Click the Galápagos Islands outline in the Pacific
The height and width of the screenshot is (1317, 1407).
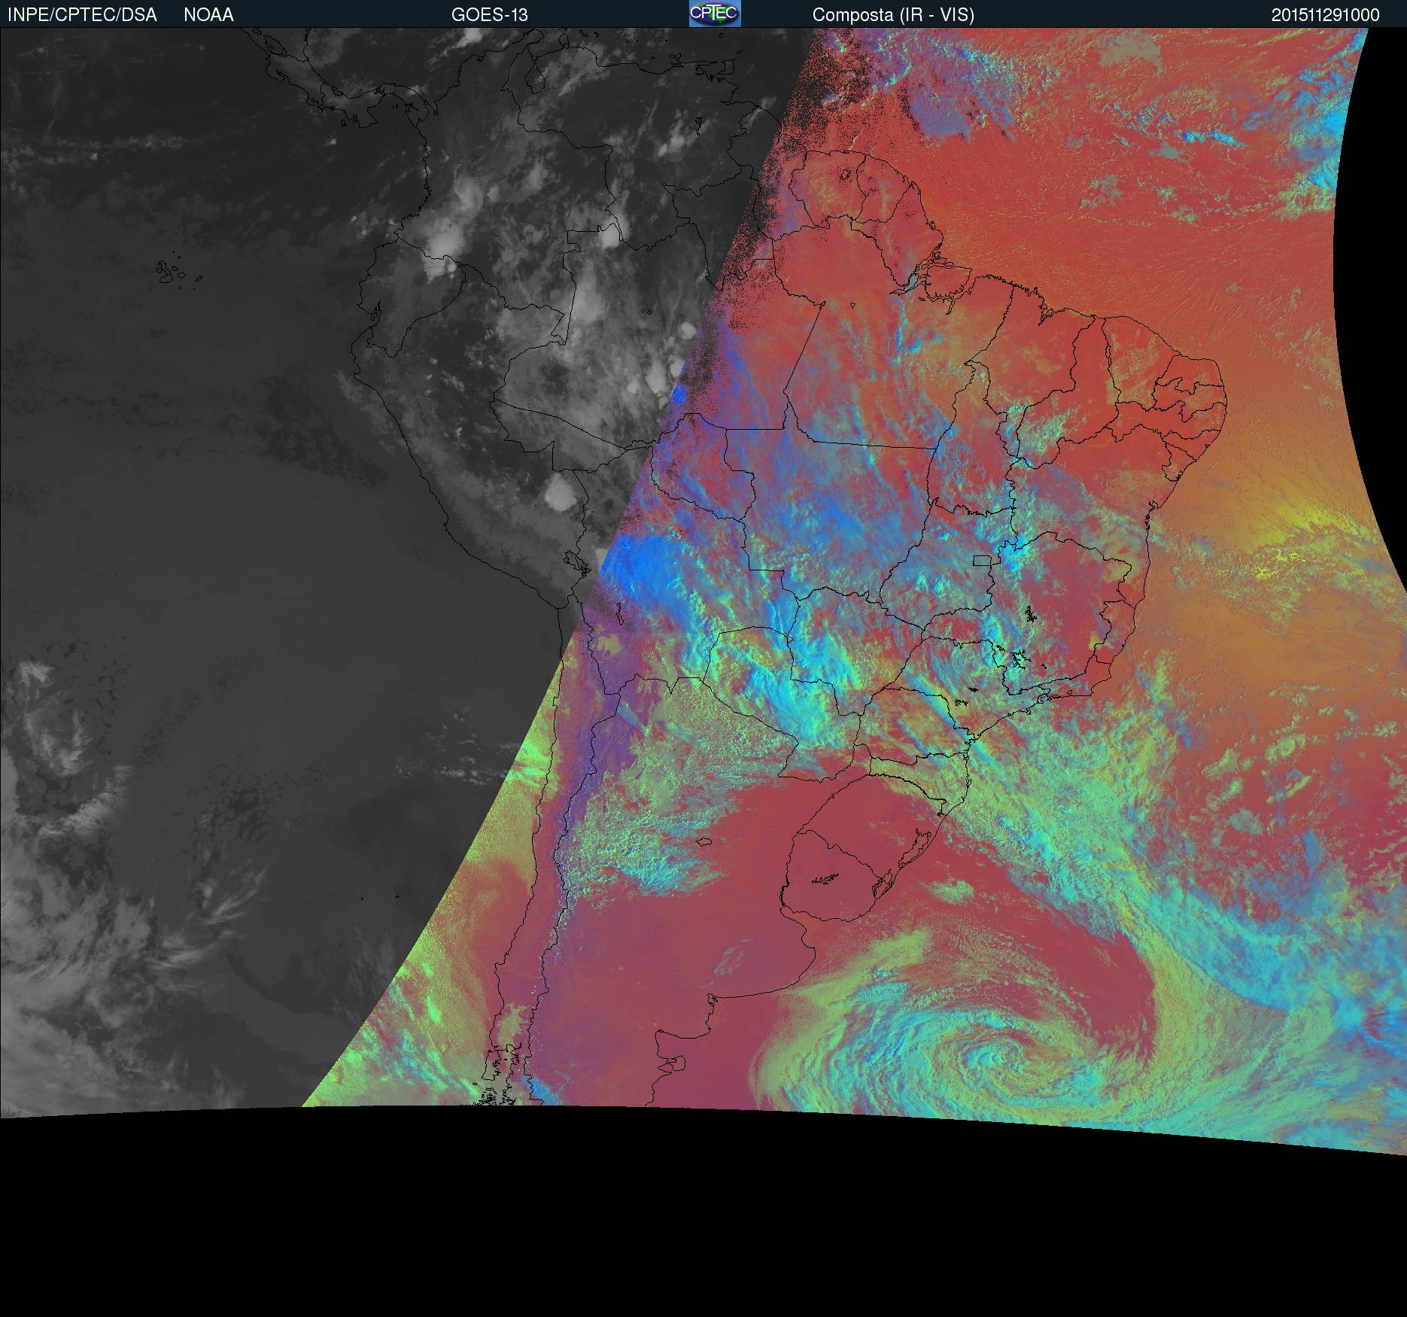[x=172, y=273]
